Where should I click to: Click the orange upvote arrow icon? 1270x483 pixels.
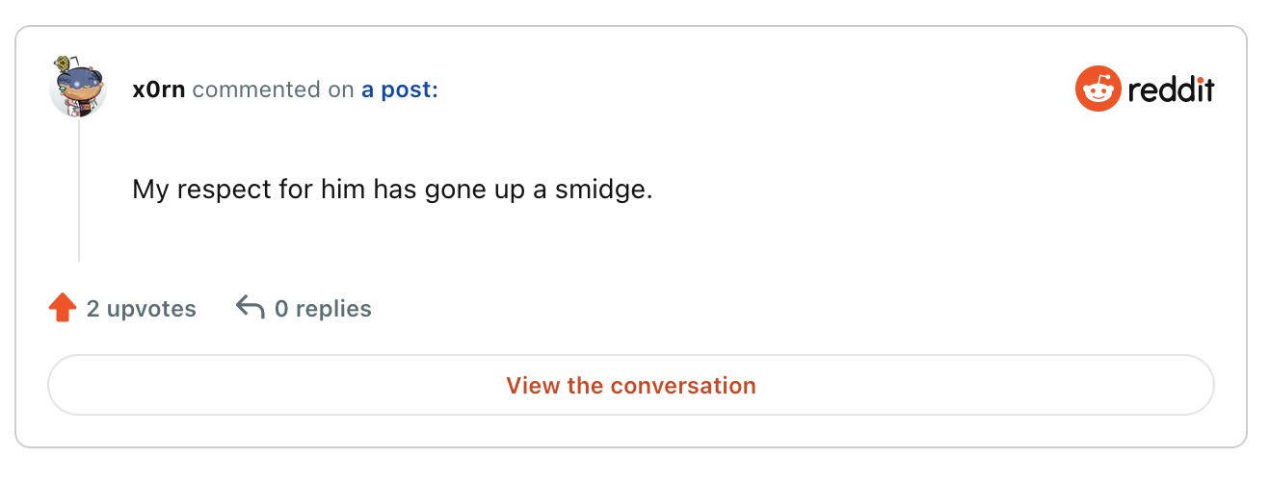tap(63, 308)
